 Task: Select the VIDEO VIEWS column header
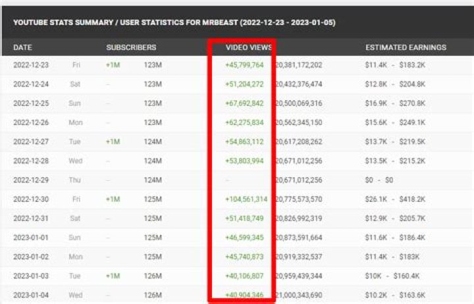point(248,47)
